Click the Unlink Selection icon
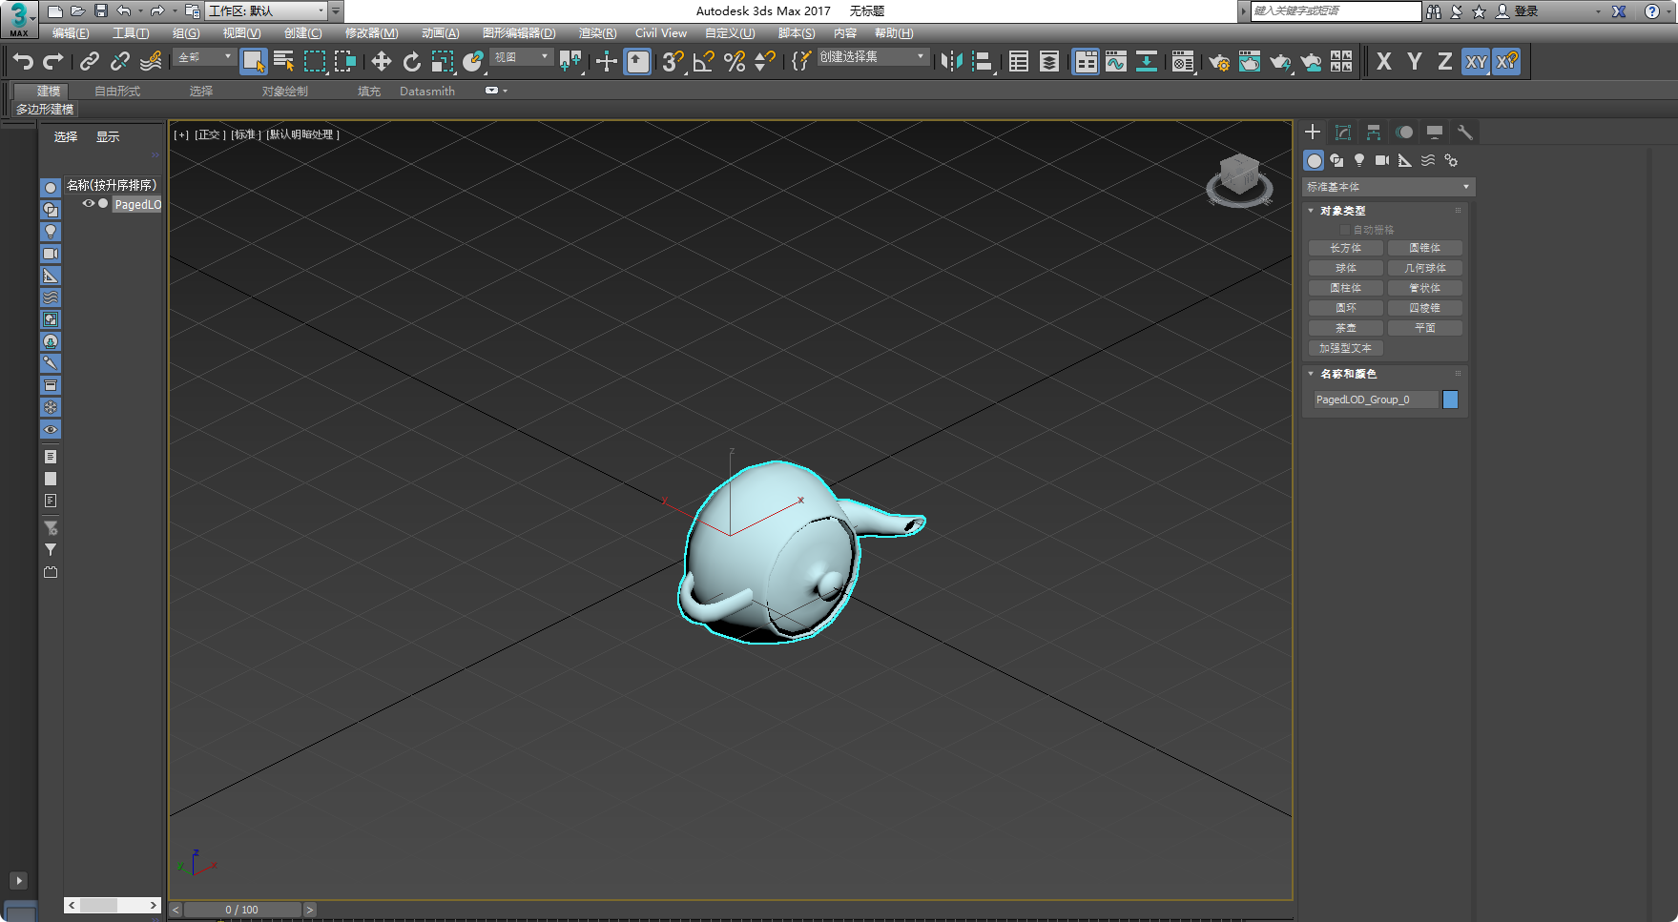The height and width of the screenshot is (922, 1678). pos(120,62)
